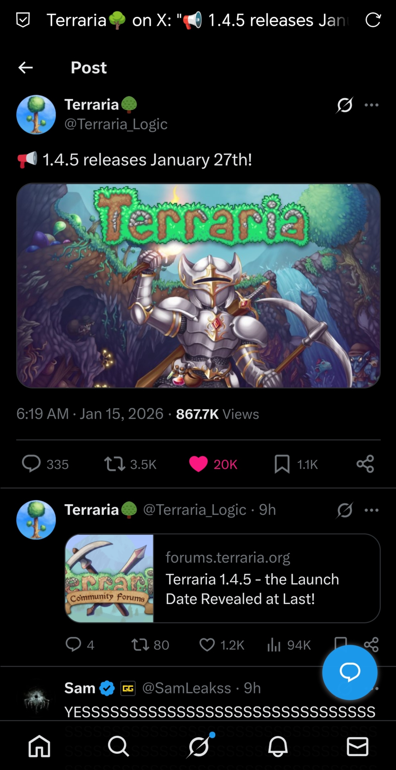The height and width of the screenshot is (770, 396).
Task: Share the main 1.4.5 release post
Action: click(365, 464)
